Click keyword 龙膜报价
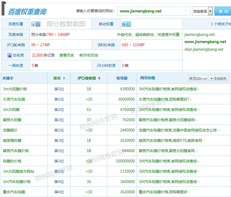The width and height of the screenshot is (231, 197). (x=10, y=130)
